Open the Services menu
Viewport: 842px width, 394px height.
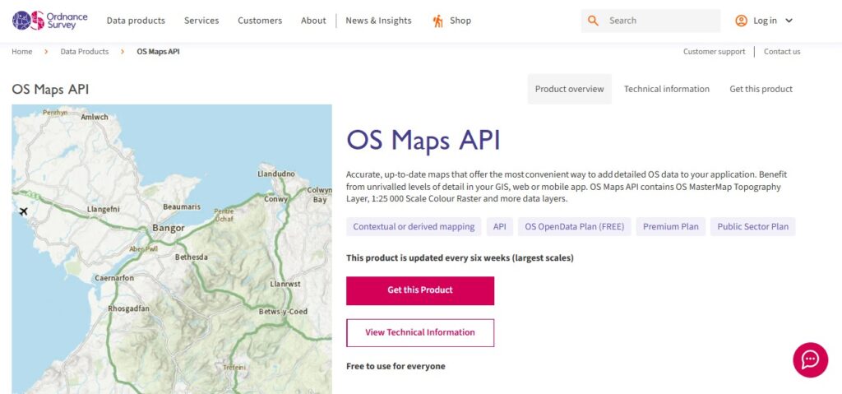coord(201,21)
